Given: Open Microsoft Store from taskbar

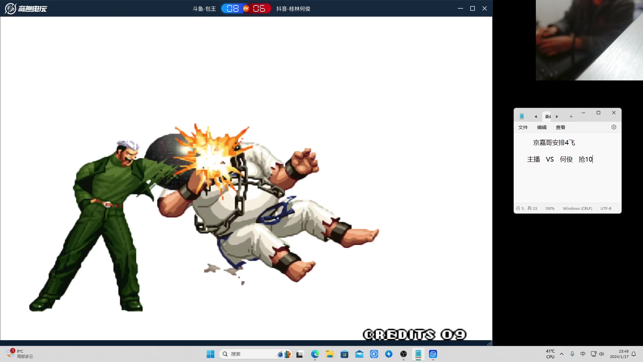Looking at the screenshot, I should 344,354.
